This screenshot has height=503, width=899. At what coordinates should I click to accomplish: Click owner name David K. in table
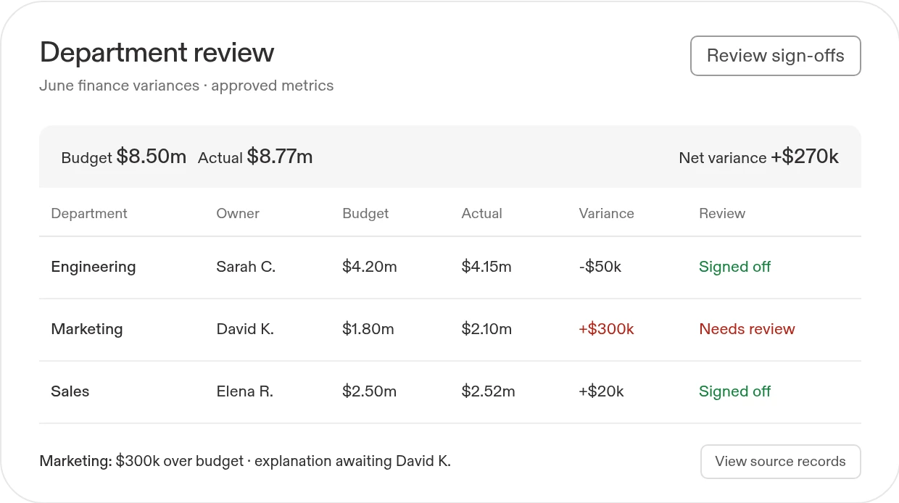[245, 329]
